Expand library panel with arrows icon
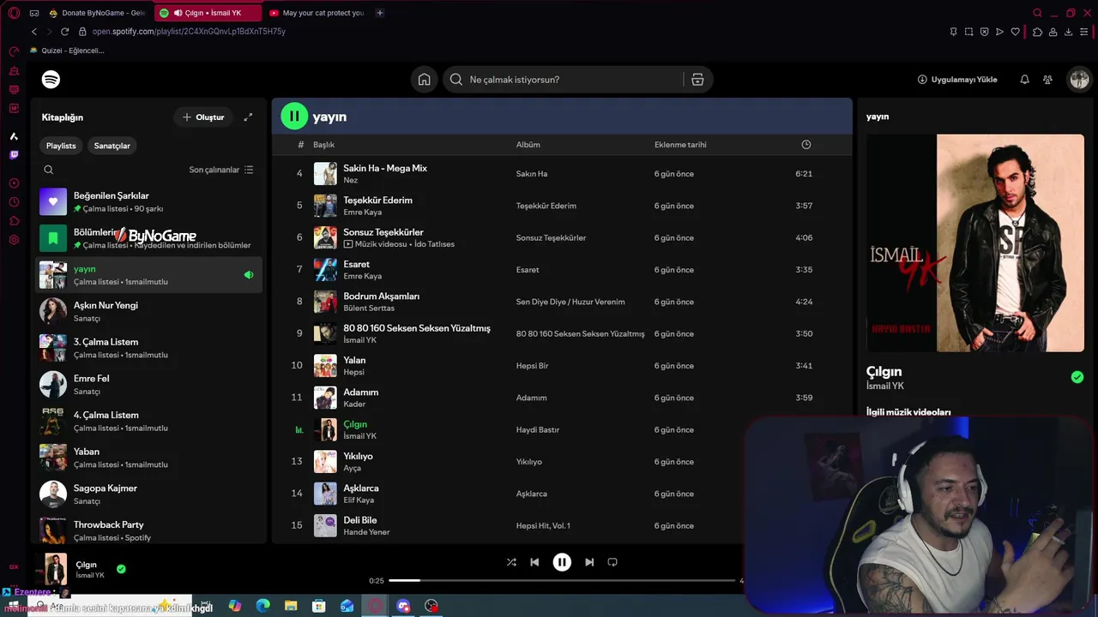1098x617 pixels. pos(248,117)
